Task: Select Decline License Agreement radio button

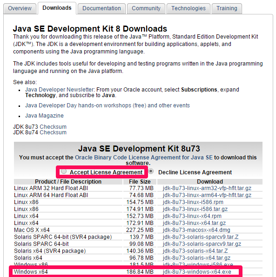Action: click(151, 171)
